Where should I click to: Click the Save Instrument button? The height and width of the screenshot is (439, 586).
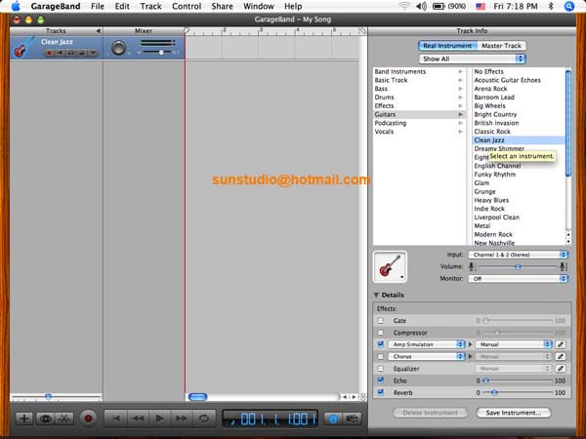pos(514,413)
